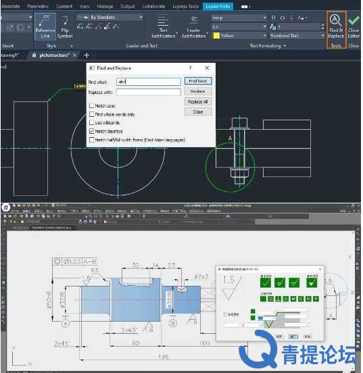Enable the Use wildcards checkbox
The image size is (363, 373).
[91, 122]
